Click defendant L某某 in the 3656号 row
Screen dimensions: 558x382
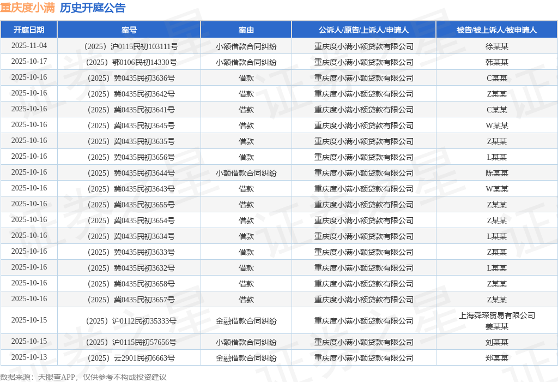coord(497,157)
